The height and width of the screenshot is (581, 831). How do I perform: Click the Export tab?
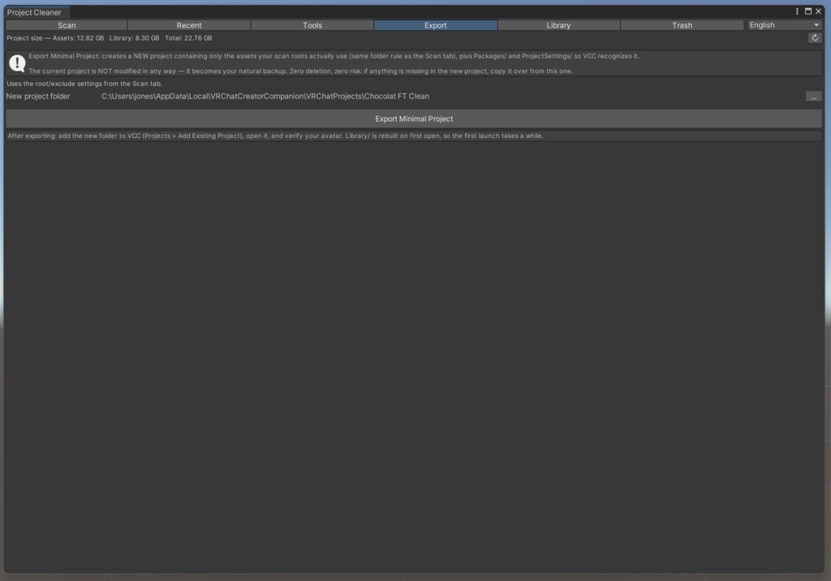click(435, 25)
